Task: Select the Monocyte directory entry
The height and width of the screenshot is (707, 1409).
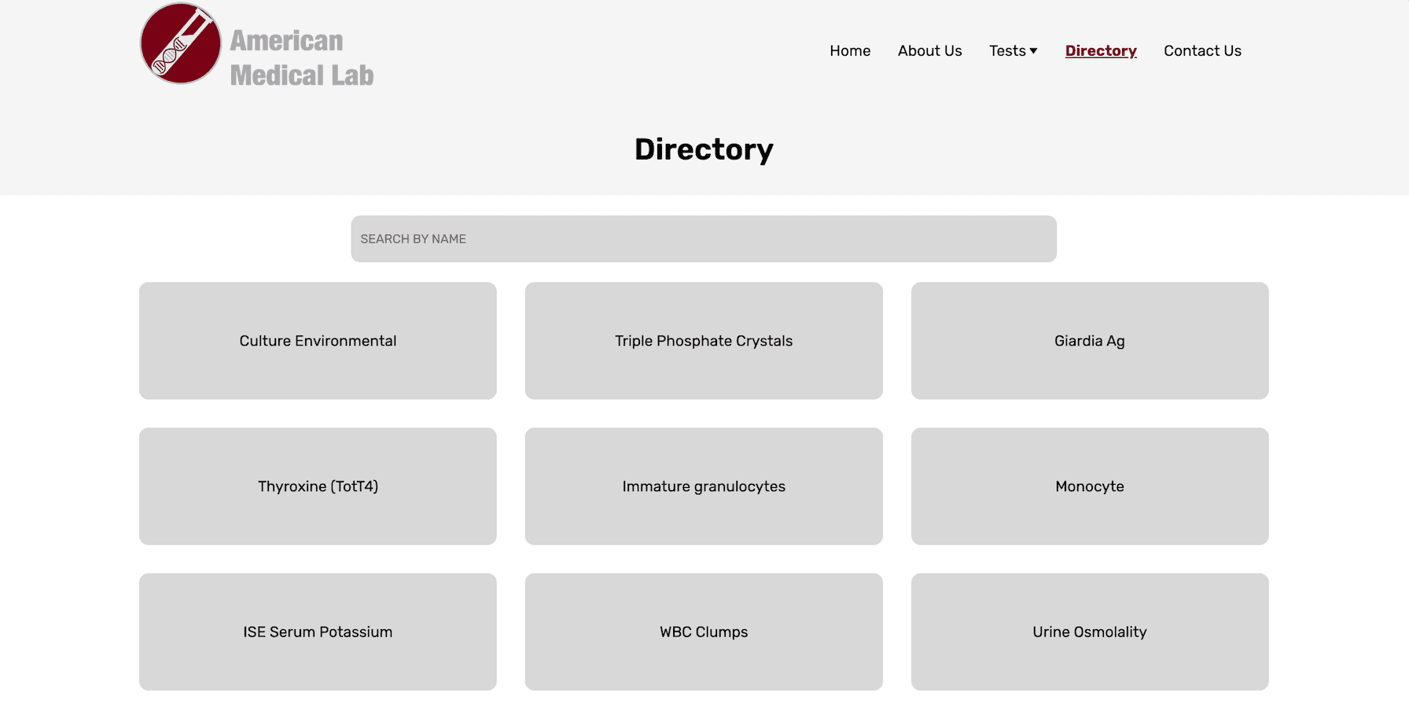Action: 1089,485
